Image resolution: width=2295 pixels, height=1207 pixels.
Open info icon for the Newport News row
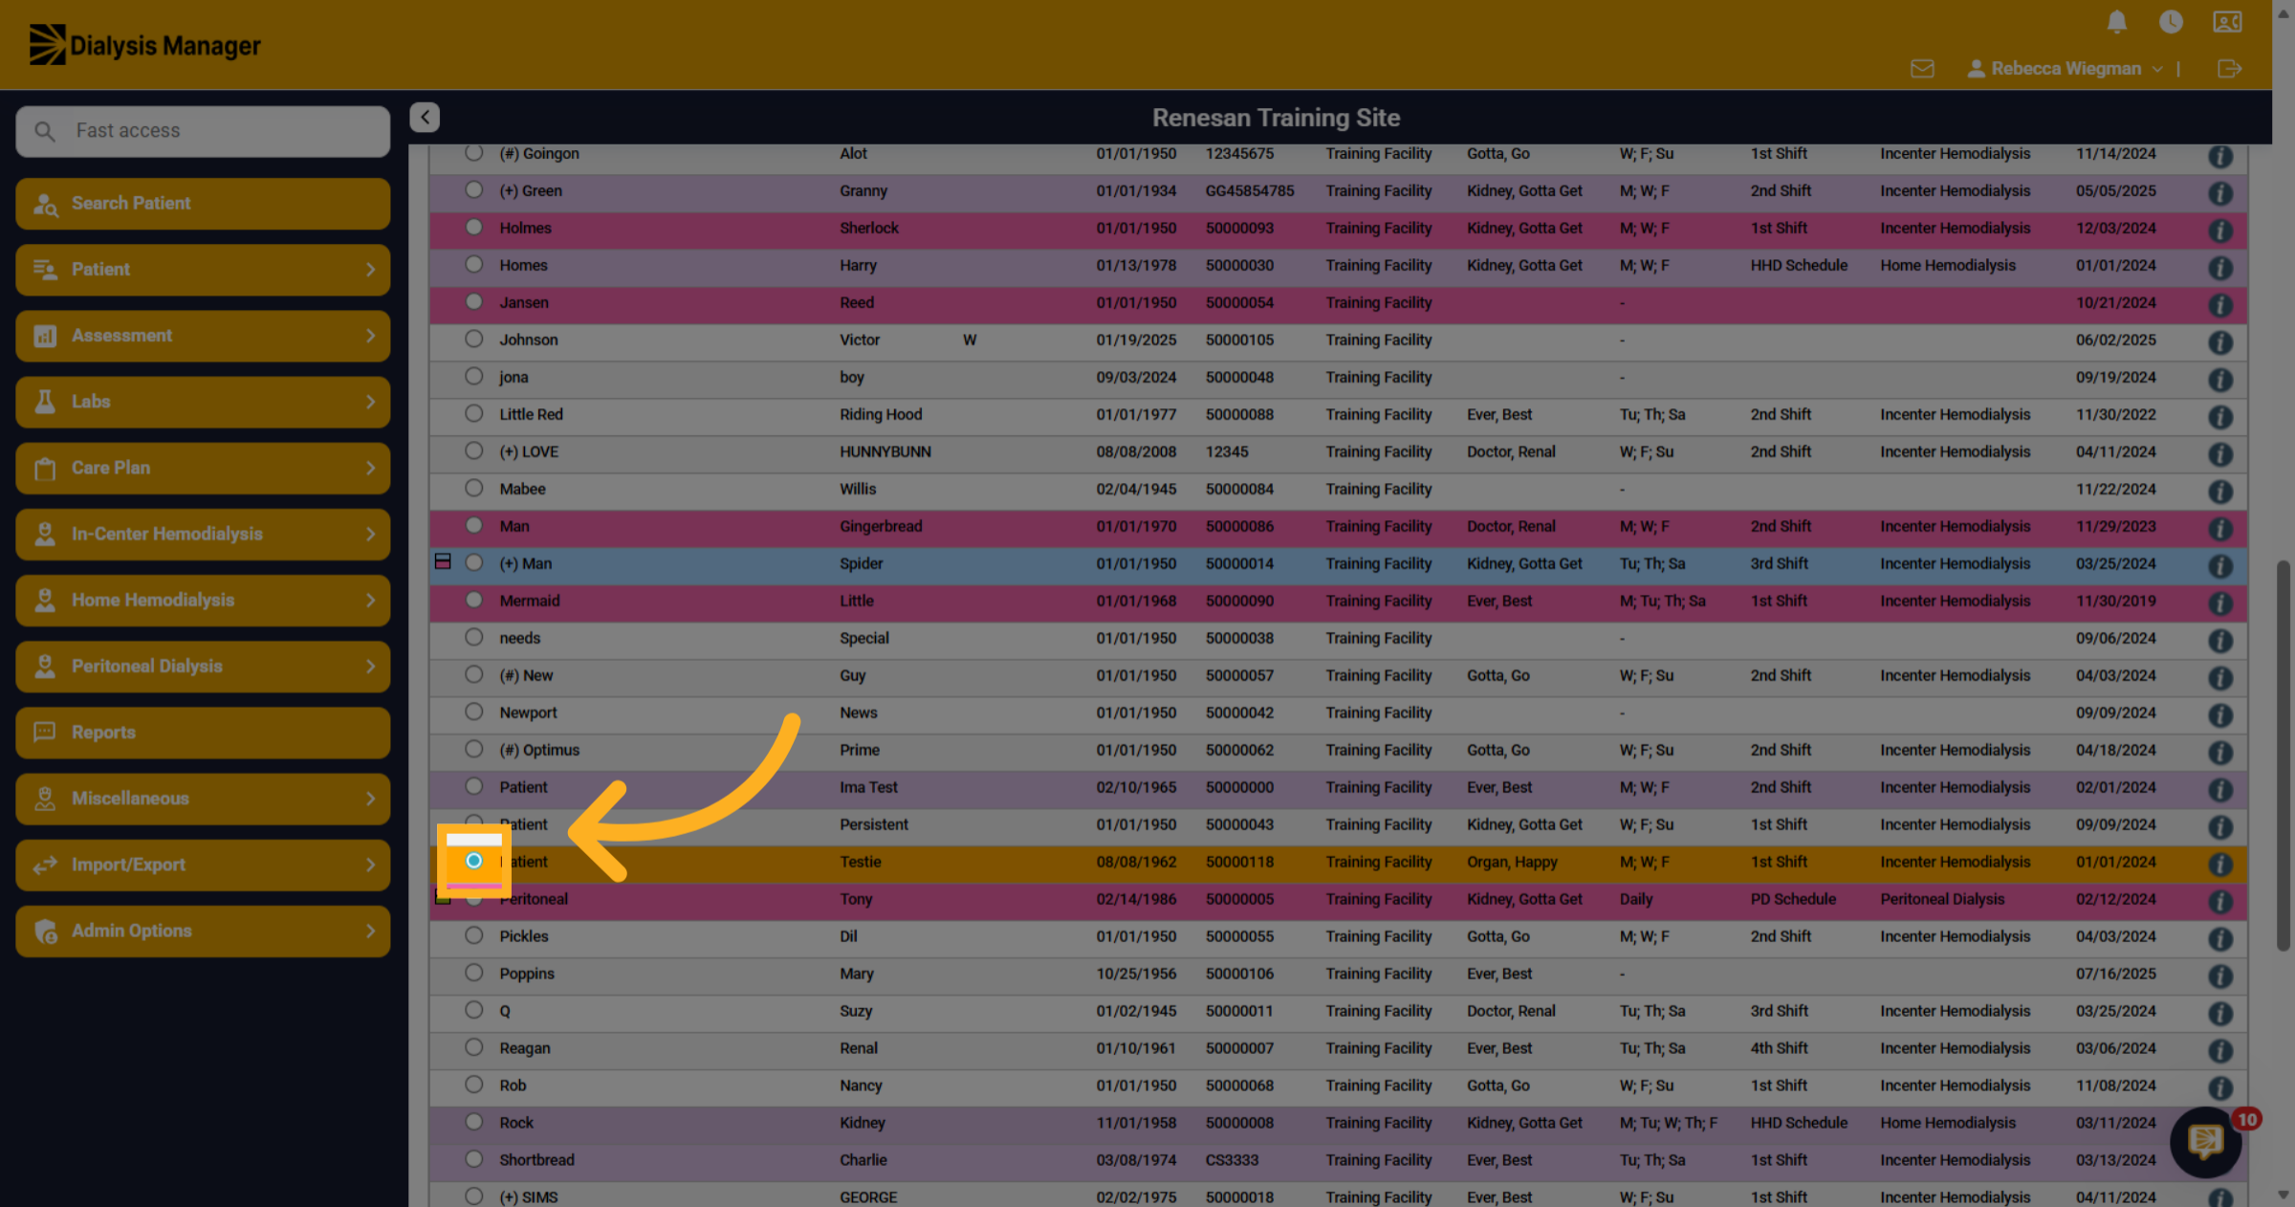click(x=2220, y=714)
